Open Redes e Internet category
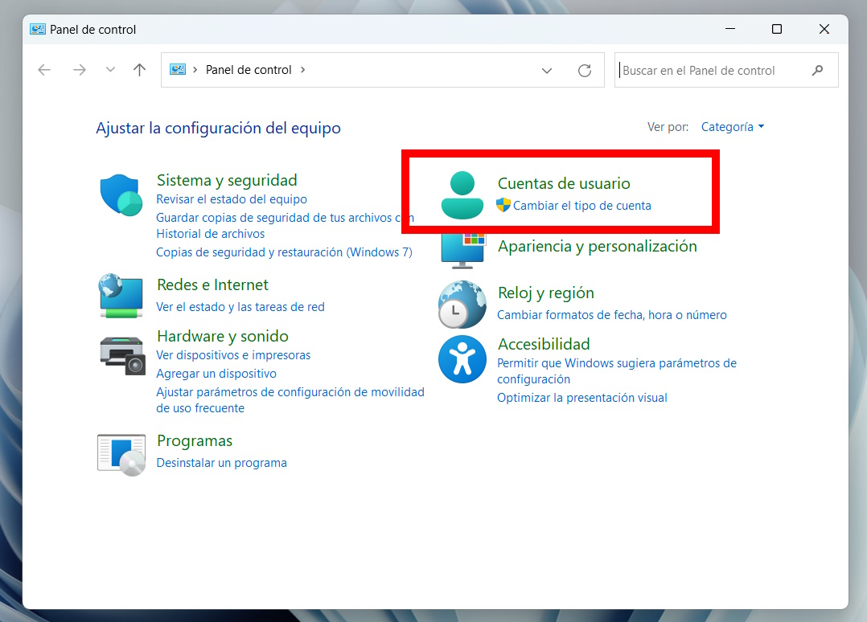Screen dimensions: 867x622 [212, 284]
